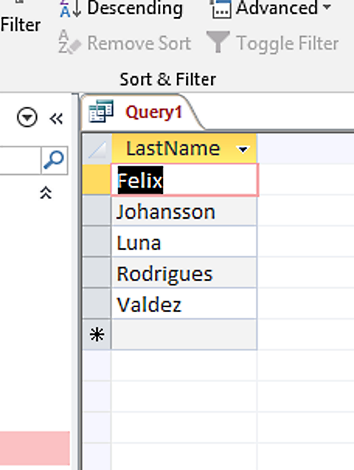
Task: Select the Query1 document tab
Action: pyautogui.click(x=141, y=113)
